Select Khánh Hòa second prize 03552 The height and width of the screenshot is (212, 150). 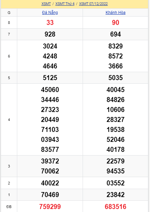115,183
